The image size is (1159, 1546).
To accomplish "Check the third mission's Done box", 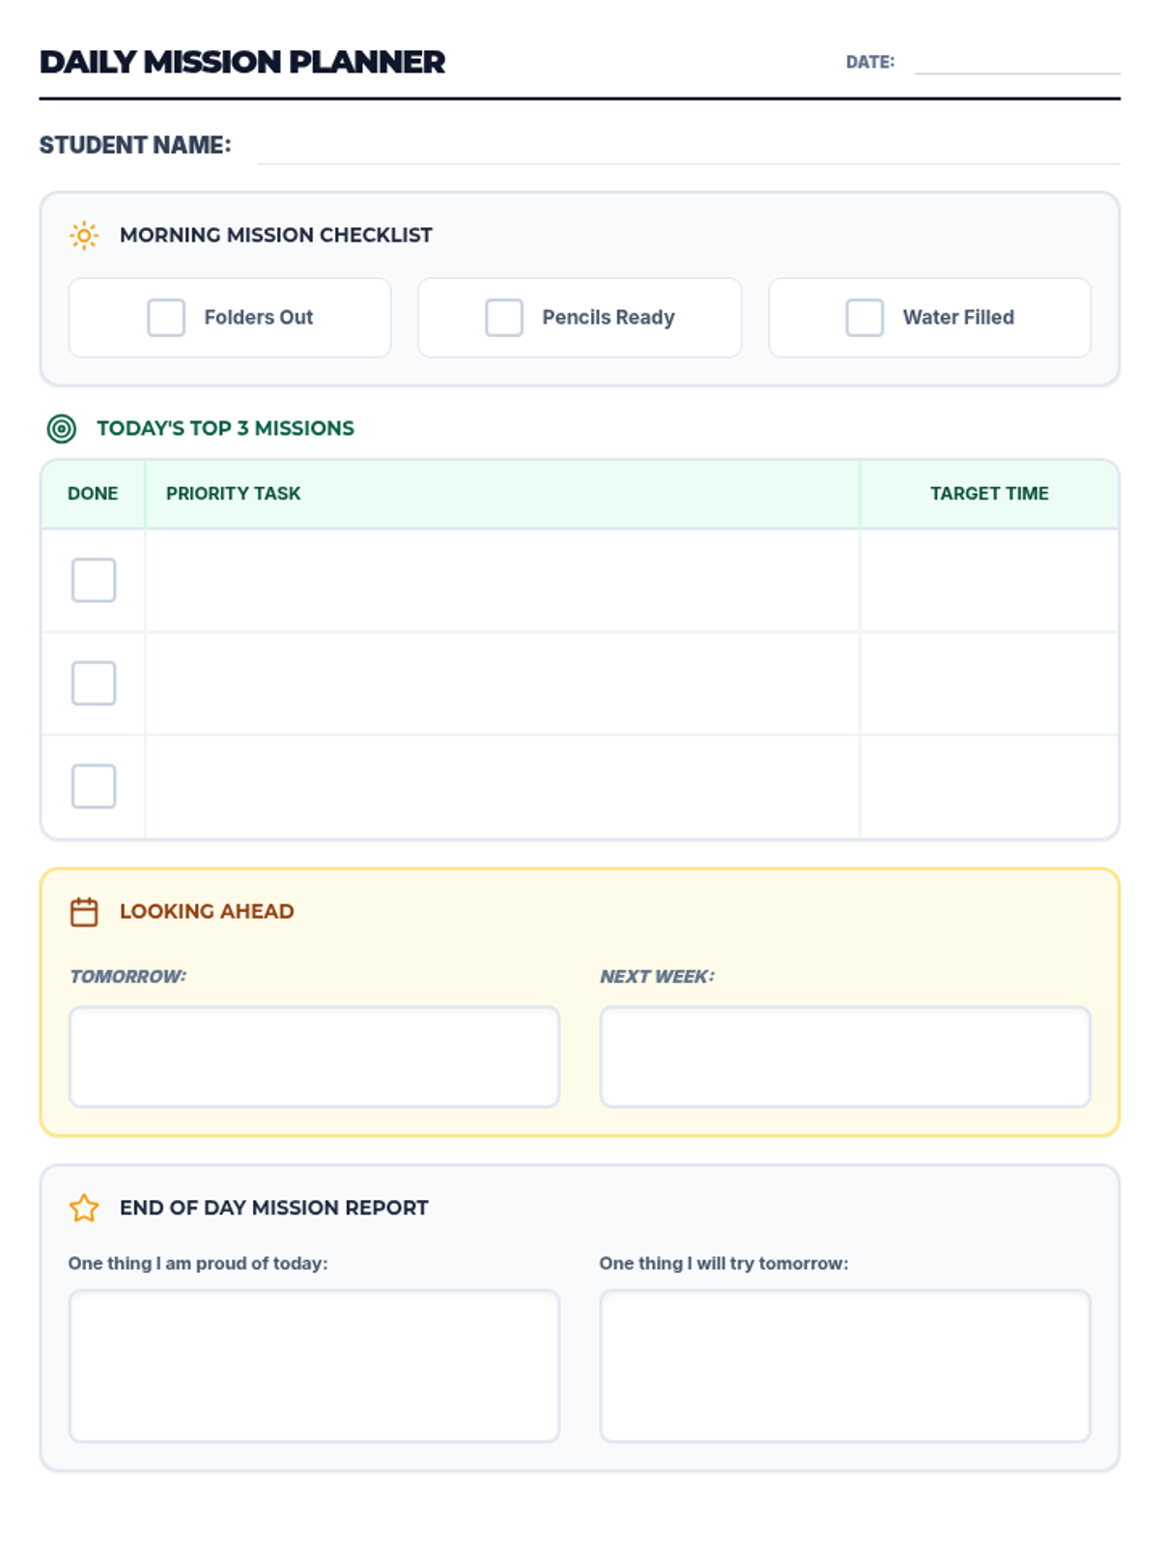I will point(94,787).
